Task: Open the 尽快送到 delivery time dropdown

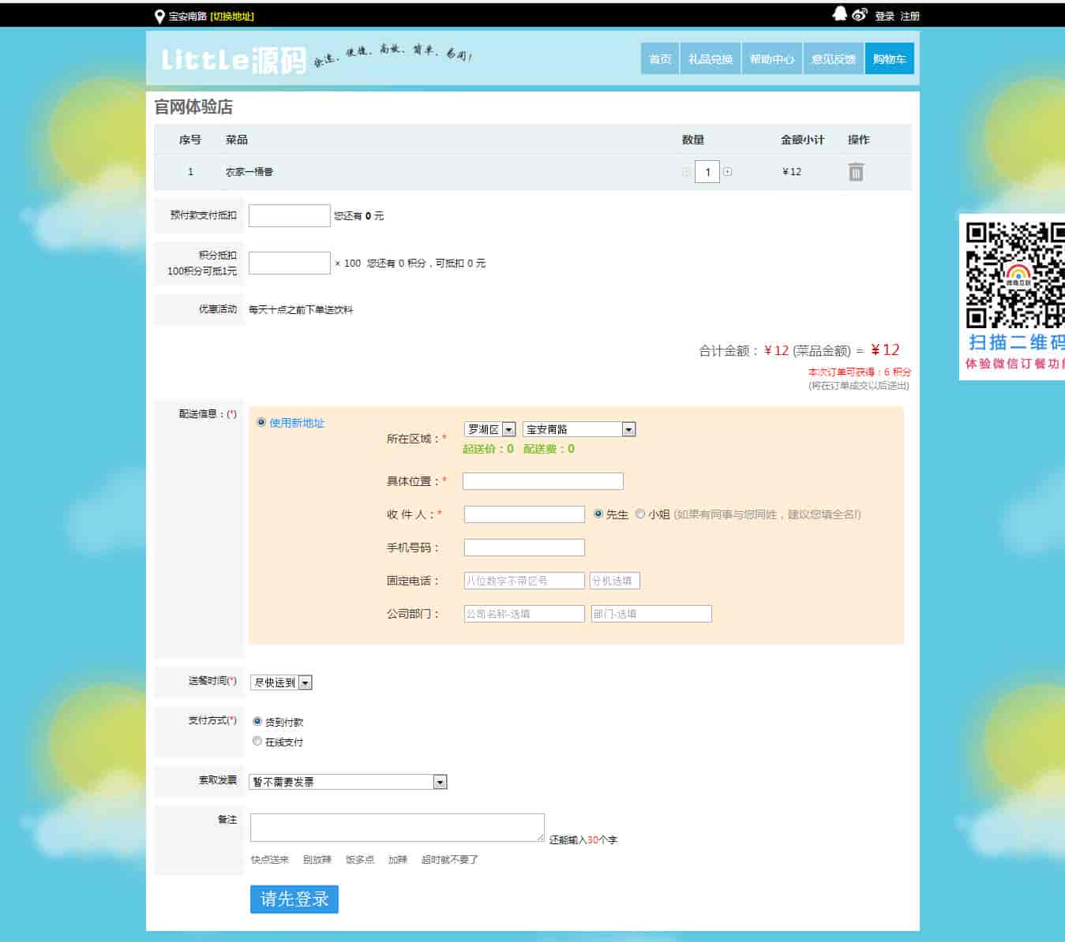Action: pos(281,682)
